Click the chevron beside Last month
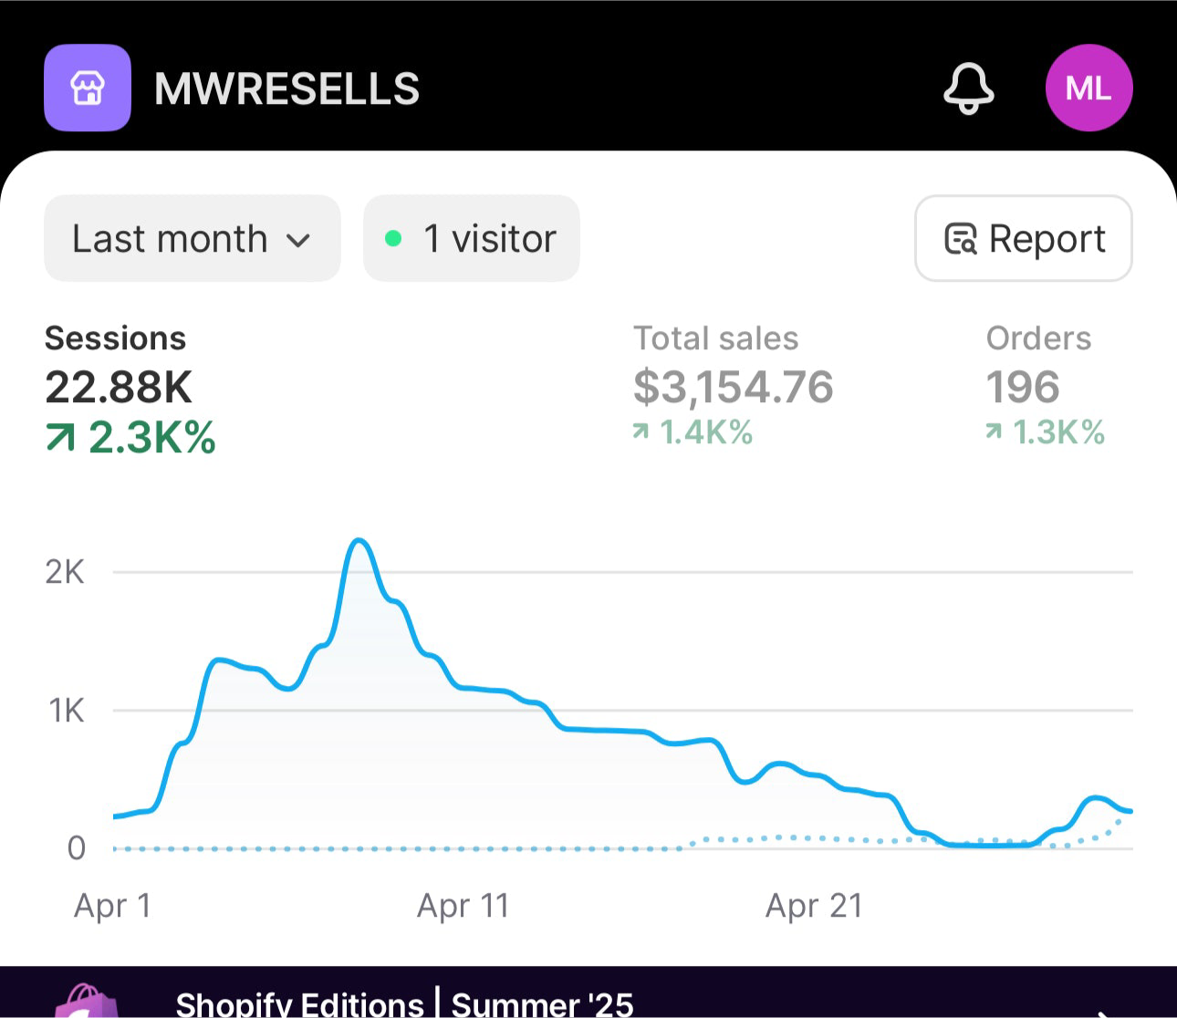This screenshot has height=1018, width=1177. click(x=298, y=241)
